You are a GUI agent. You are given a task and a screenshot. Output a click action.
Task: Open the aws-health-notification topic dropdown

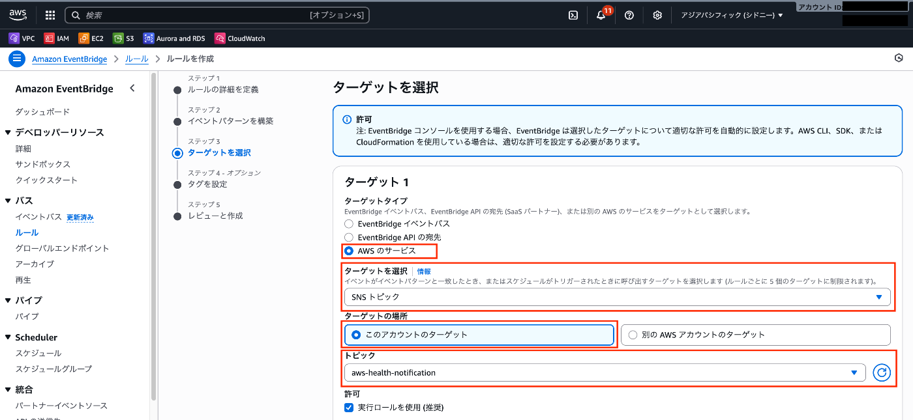pyautogui.click(x=605, y=372)
